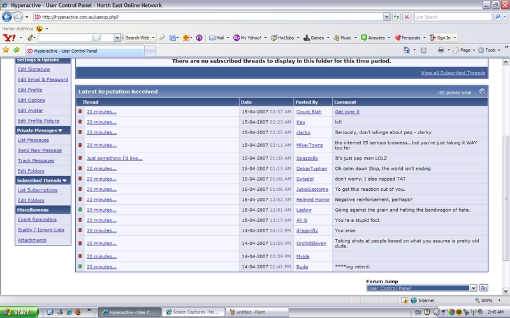Click the Favorites star icon
Image resolution: width=510 pixels, height=318 pixels.
[x=6, y=50]
